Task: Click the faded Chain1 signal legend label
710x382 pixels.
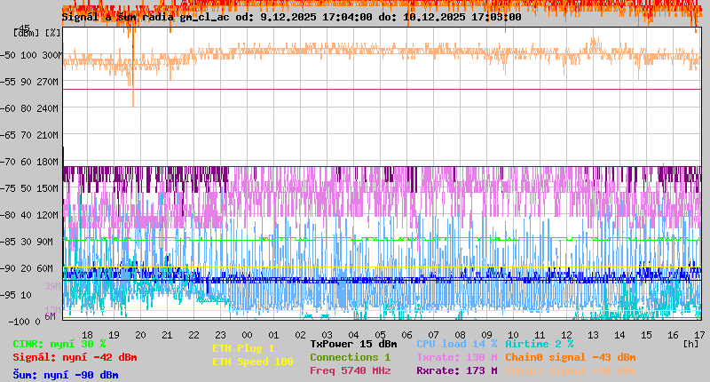Action: coord(570,370)
